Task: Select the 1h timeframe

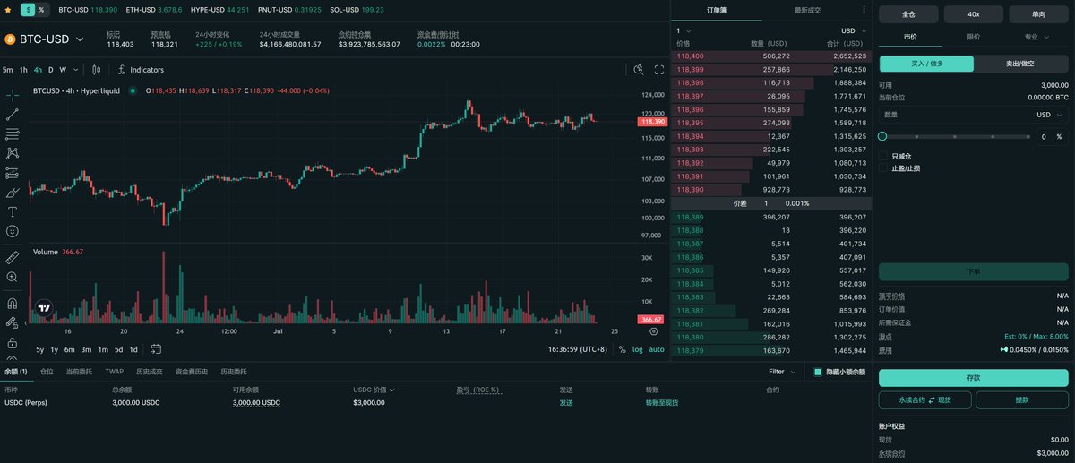Action: click(23, 69)
